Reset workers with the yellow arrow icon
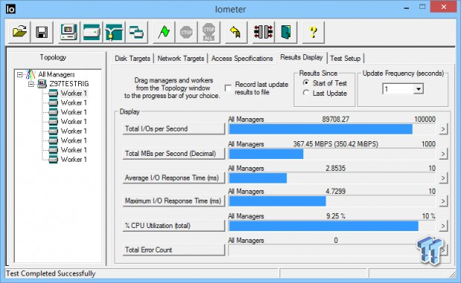 point(236,32)
